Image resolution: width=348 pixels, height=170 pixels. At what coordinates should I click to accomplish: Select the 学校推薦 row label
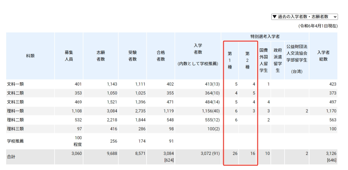[15, 141]
